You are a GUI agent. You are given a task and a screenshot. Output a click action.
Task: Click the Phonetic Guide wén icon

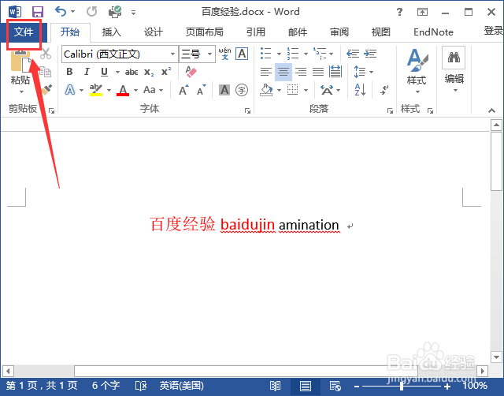(x=224, y=54)
